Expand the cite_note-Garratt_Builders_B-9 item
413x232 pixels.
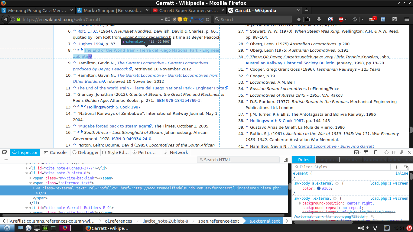[x=27, y=208]
